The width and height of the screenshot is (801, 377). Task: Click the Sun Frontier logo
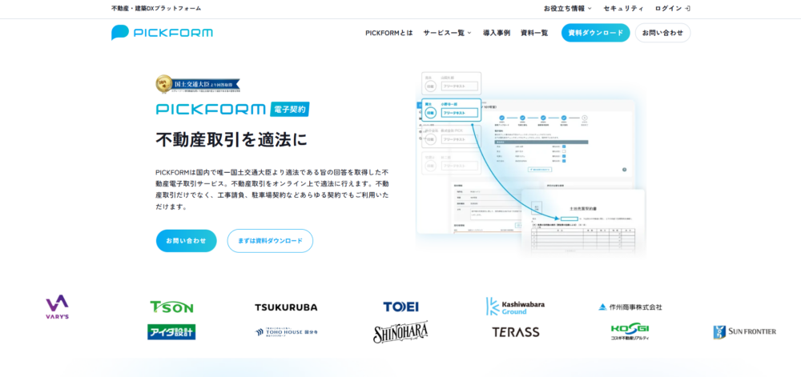click(744, 332)
